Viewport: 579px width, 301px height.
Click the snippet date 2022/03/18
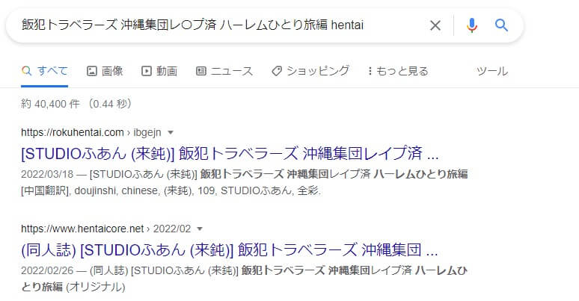click(x=47, y=174)
